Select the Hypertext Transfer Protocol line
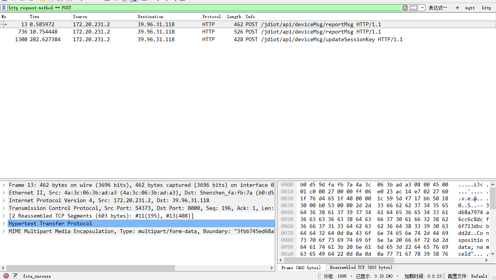The image size is (496, 280). 141,224
